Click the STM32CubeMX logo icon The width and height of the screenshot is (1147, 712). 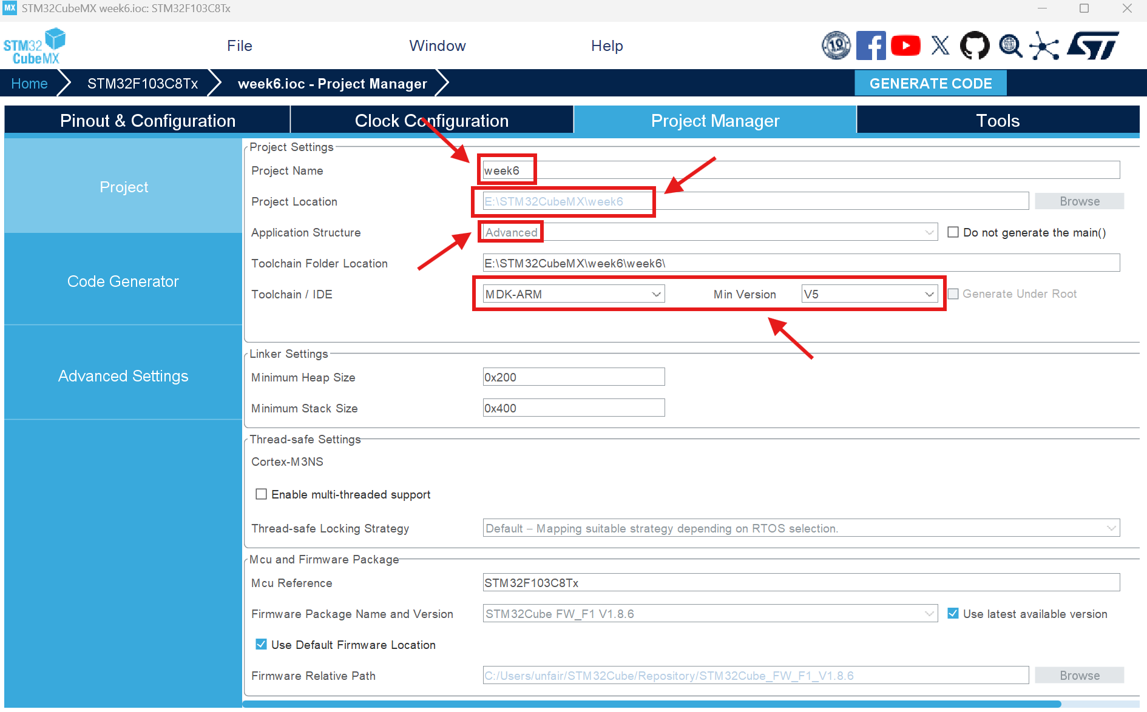tap(34, 45)
